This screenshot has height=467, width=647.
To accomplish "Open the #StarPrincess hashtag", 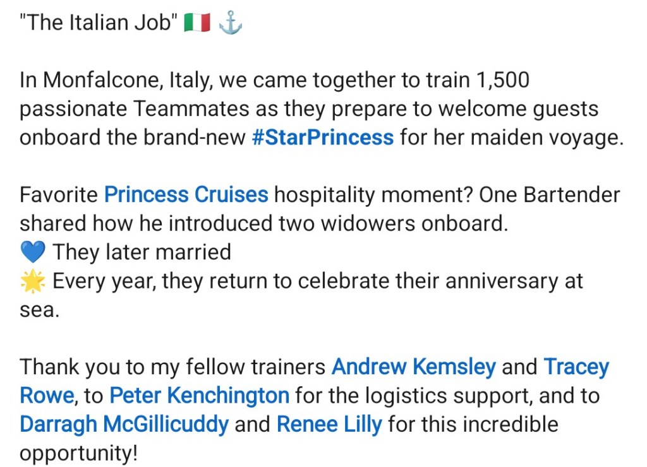I will pyautogui.click(x=322, y=137).
